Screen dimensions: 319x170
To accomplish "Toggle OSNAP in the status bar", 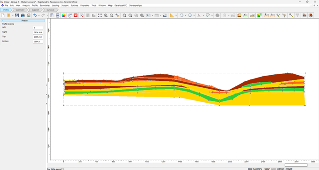I will click(289, 169).
